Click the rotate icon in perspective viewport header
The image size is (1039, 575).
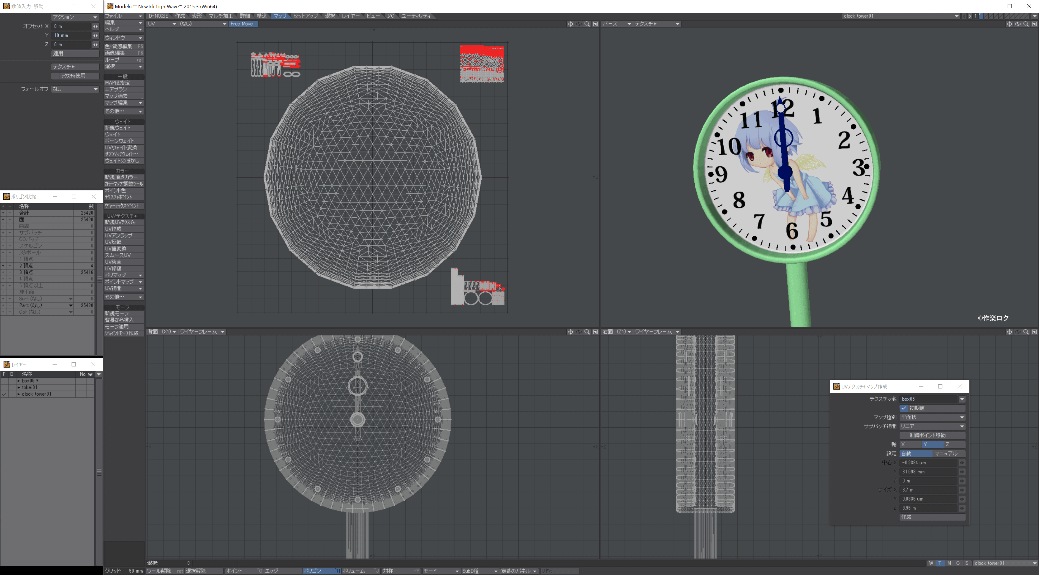1018,24
